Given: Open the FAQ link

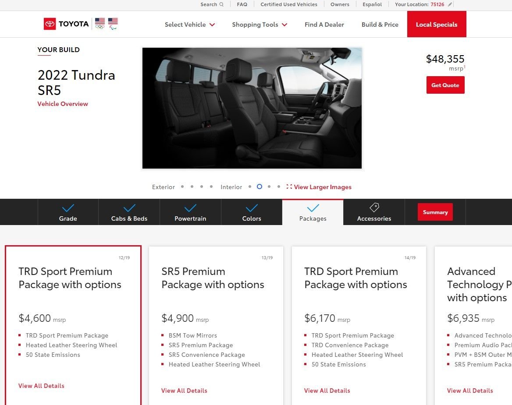Looking at the screenshot, I should coord(242,4).
